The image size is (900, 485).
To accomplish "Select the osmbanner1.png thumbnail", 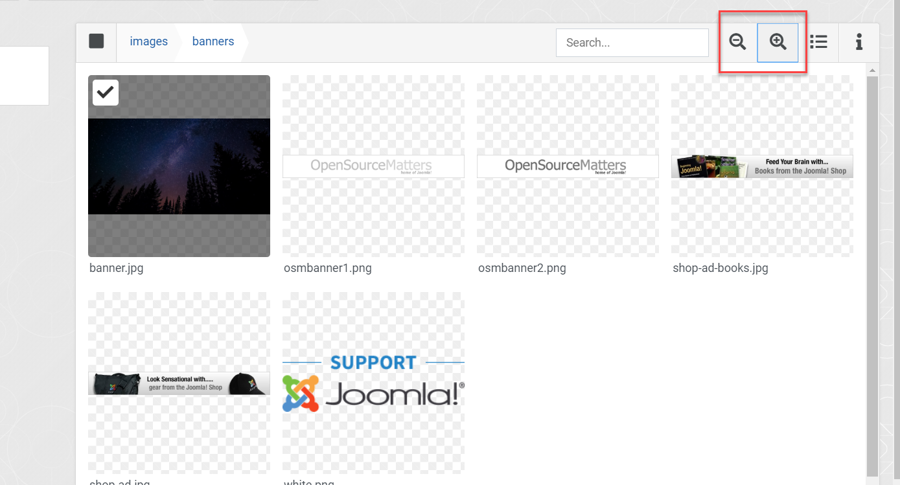I will [x=373, y=166].
